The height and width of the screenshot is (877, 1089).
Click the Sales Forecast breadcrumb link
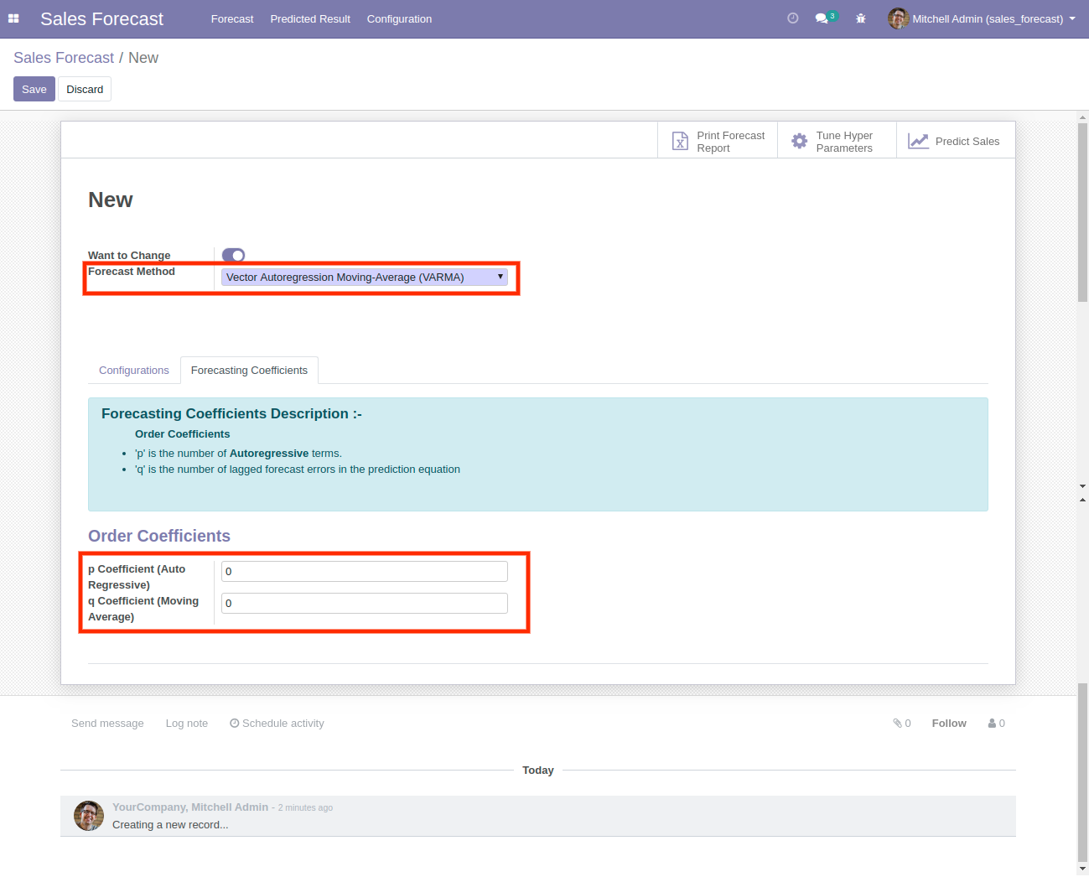[x=64, y=58]
